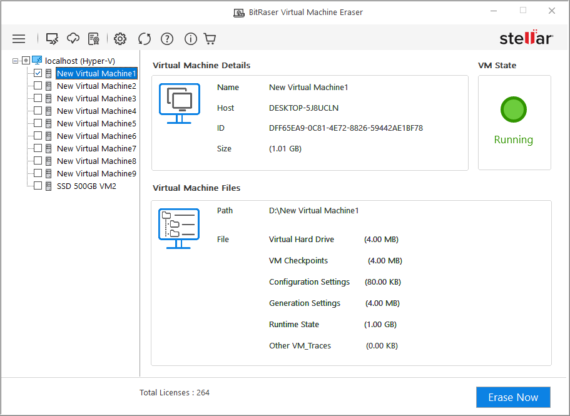Click the path D:\New Virtual Machine1

(x=313, y=211)
